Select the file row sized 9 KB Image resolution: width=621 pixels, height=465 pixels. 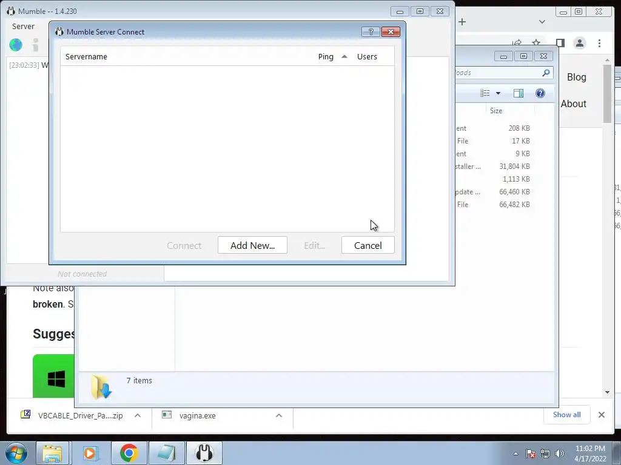point(492,153)
